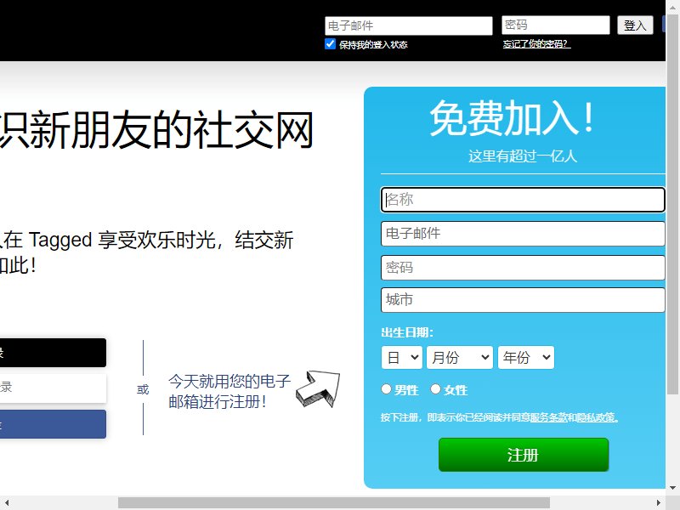This screenshot has width=680, height=510.
Task: Open the 隐私政策 privacy policy link
Action: 596,417
